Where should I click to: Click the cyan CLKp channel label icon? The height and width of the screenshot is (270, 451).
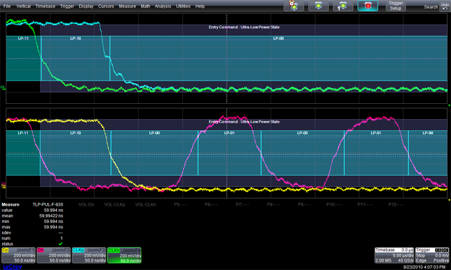click(78, 250)
